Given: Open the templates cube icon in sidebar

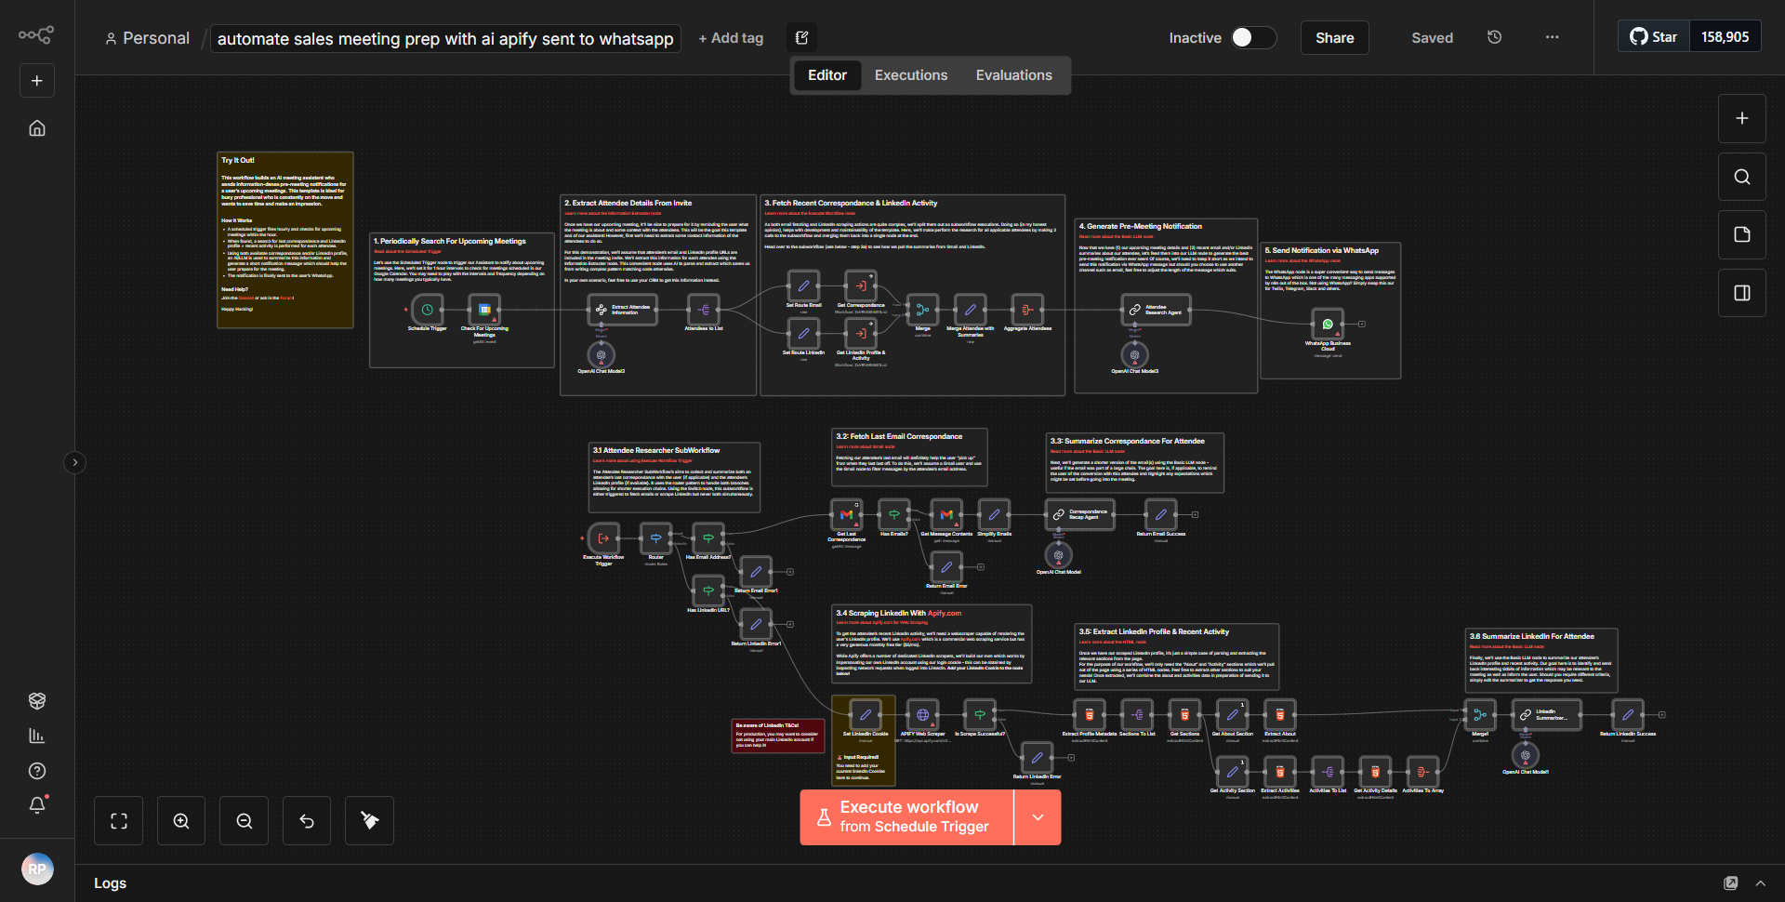Looking at the screenshot, I should coord(37,700).
